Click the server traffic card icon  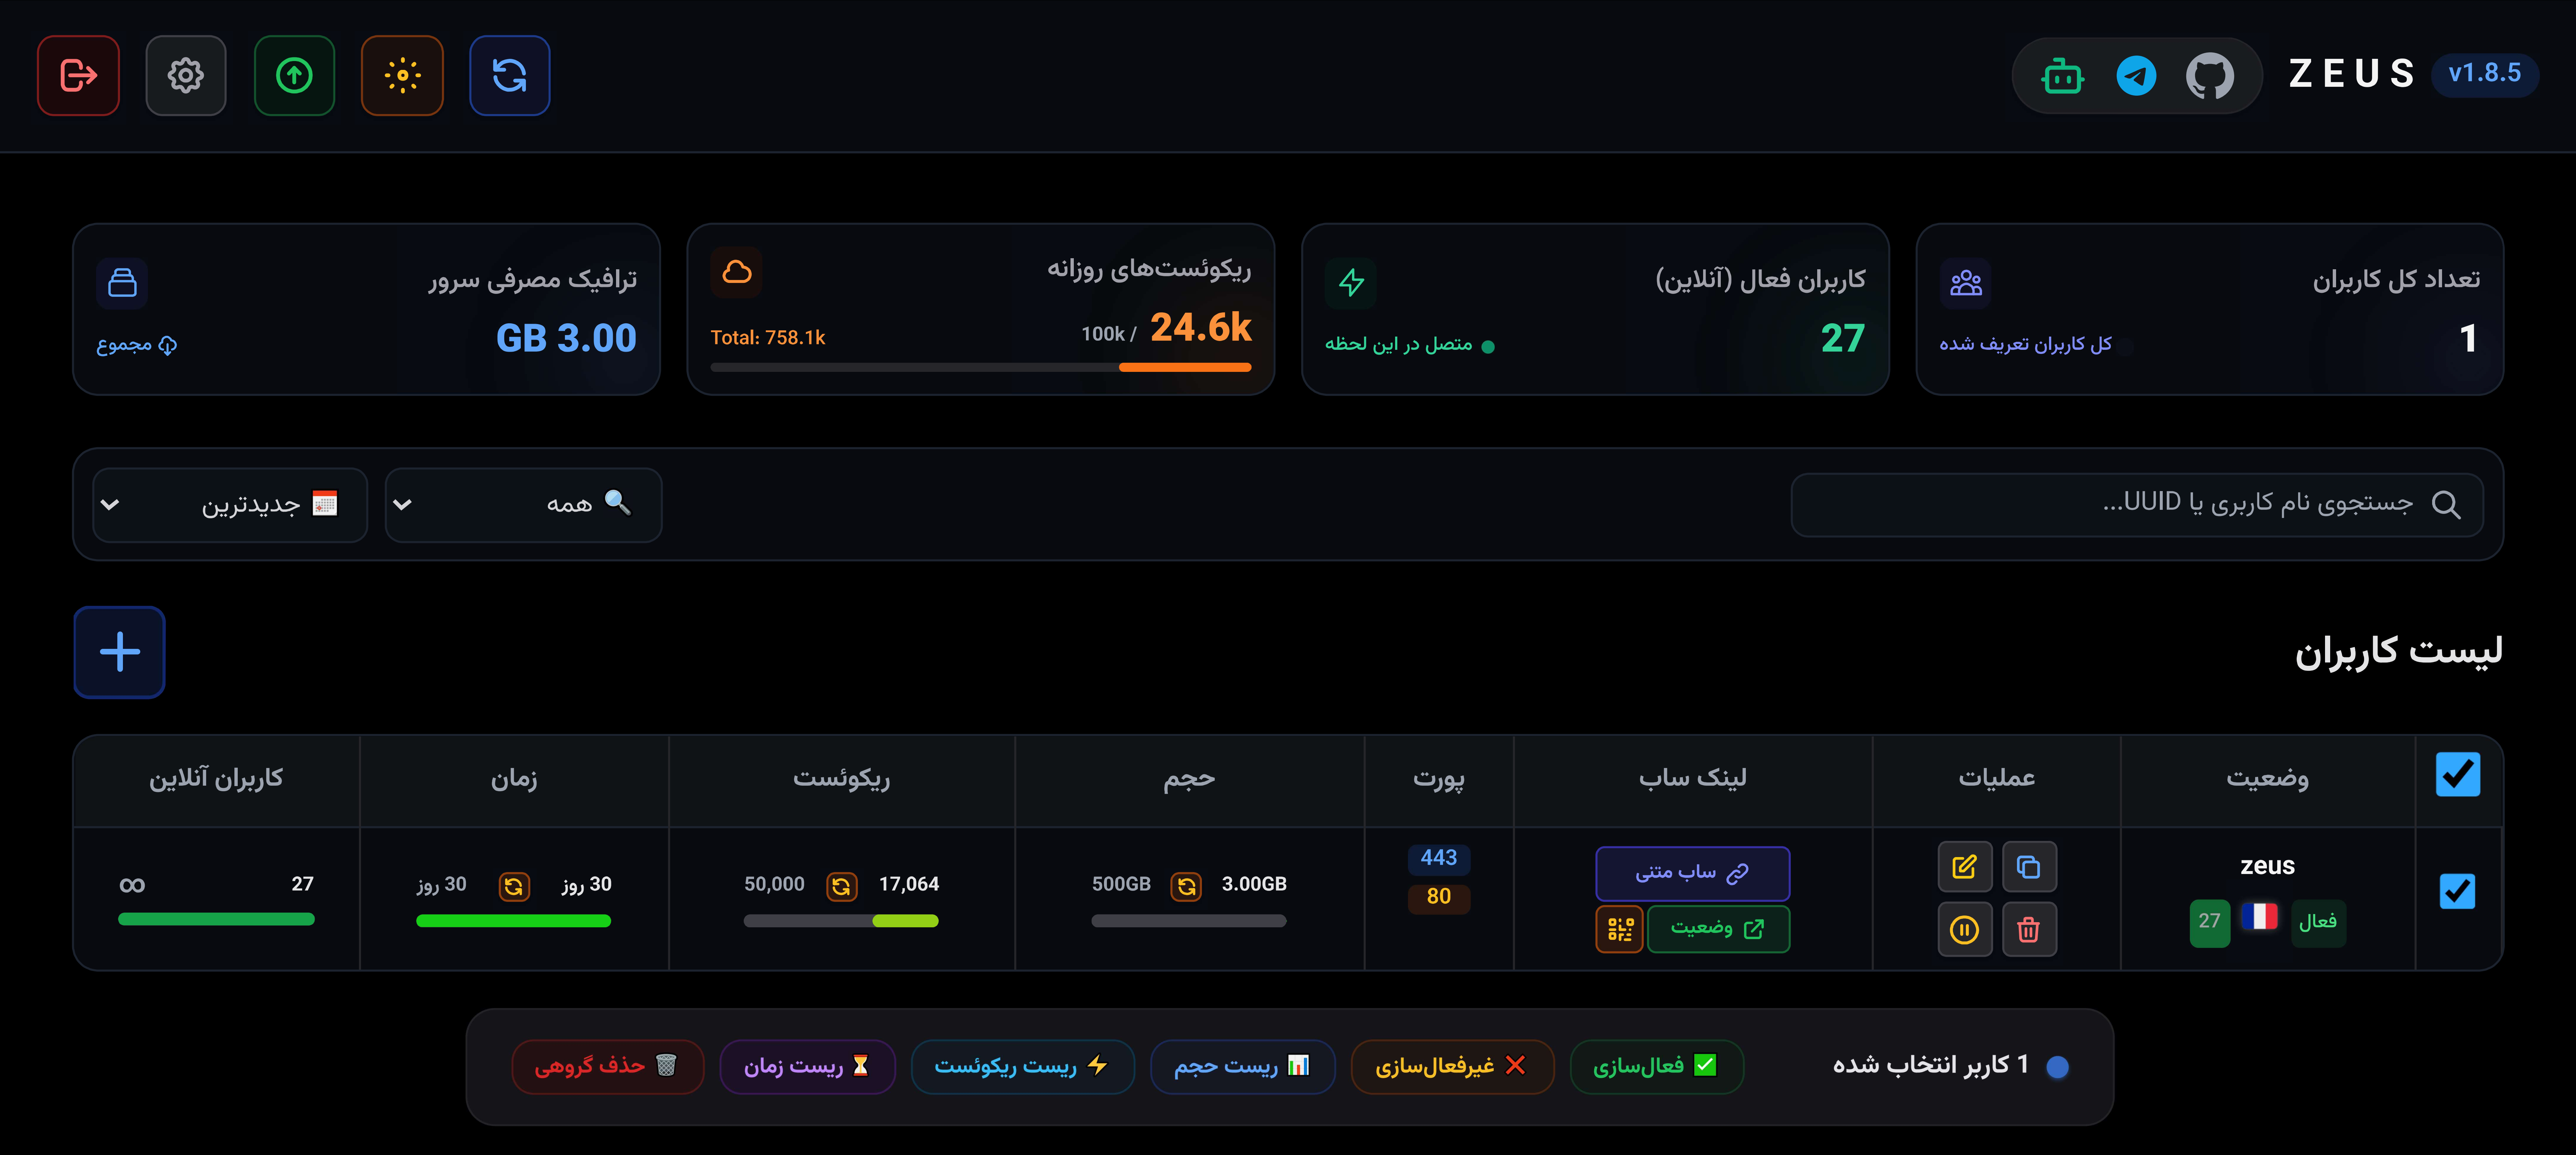[x=122, y=283]
